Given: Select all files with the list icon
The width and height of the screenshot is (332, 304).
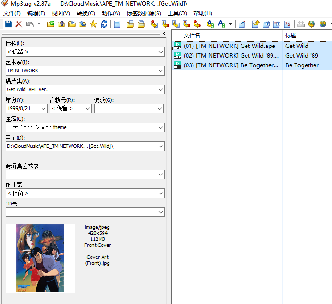Looking at the screenshot, I should (117, 24).
